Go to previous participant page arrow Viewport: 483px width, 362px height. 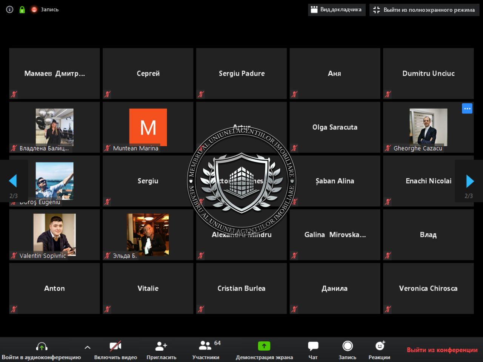point(13,181)
